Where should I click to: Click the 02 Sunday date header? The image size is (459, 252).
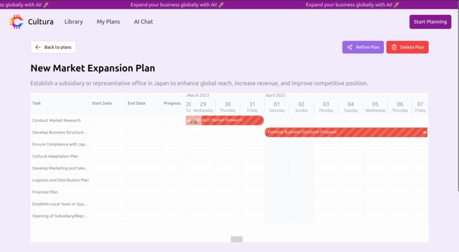coord(301,107)
